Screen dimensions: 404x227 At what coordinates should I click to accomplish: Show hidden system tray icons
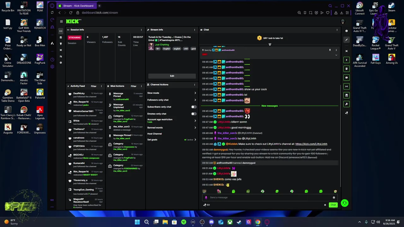pos(359,222)
